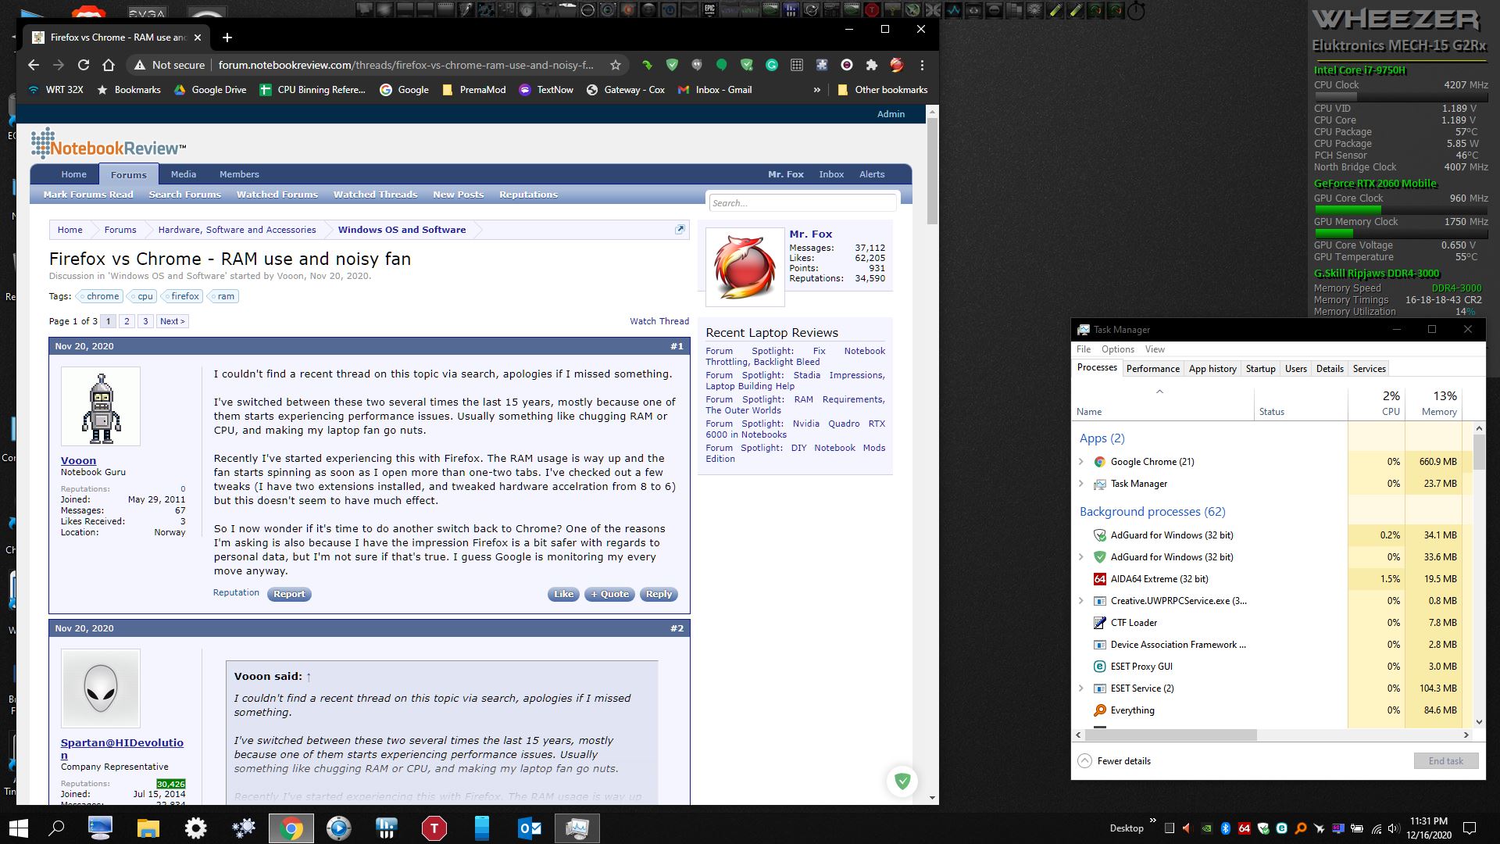Go to page 2 of the thread
Image resolution: width=1500 pixels, height=844 pixels.
(127, 321)
